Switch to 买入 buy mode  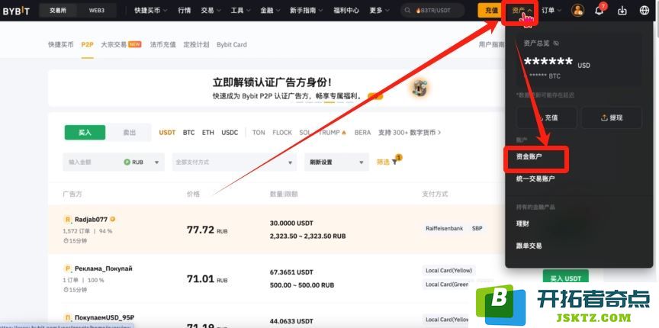click(x=85, y=132)
